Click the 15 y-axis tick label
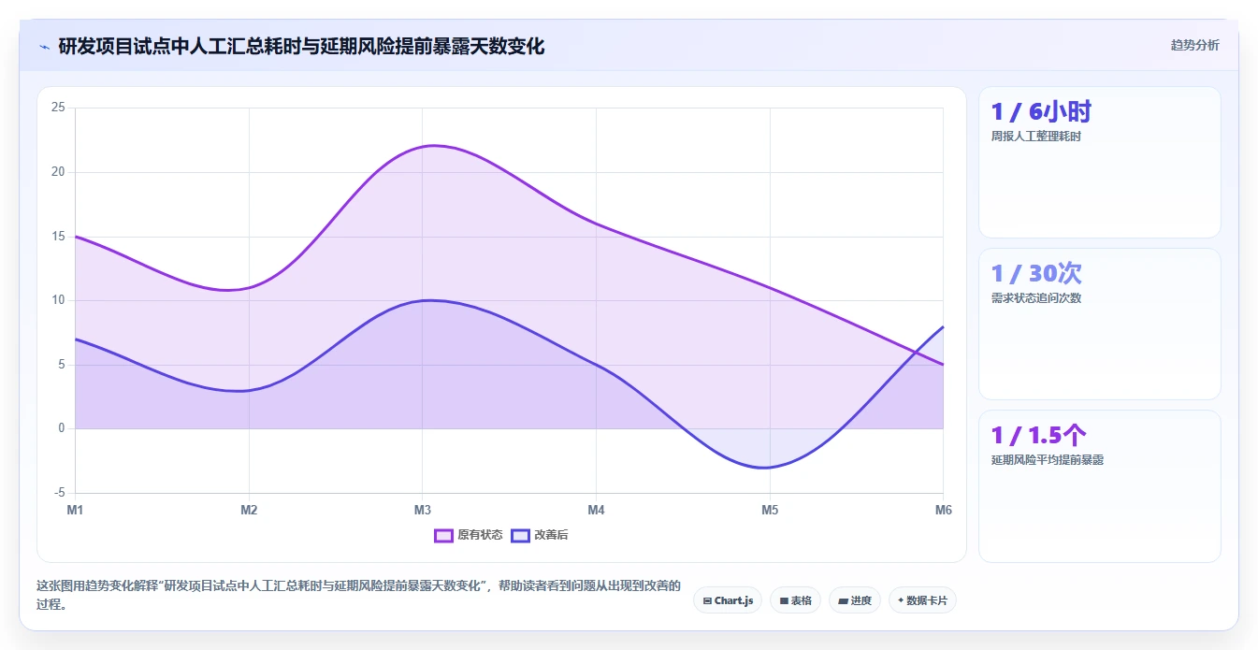 pyautogui.click(x=58, y=236)
